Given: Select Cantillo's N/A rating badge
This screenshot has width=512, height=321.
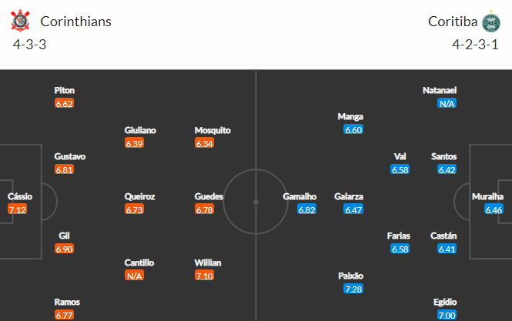Looking at the screenshot, I should tap(134, 276).
